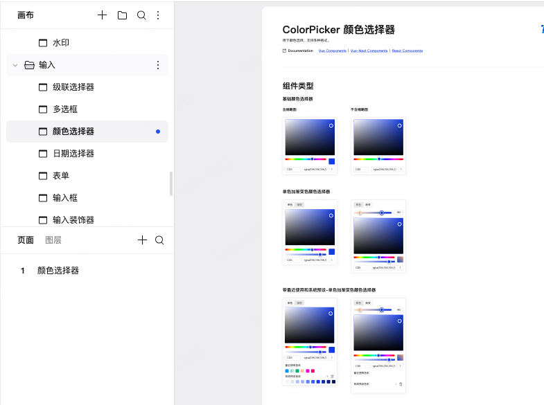Screen dimensions: 544x405
Task: Click hue slider in second basic picker
Action: pos(378,159)
